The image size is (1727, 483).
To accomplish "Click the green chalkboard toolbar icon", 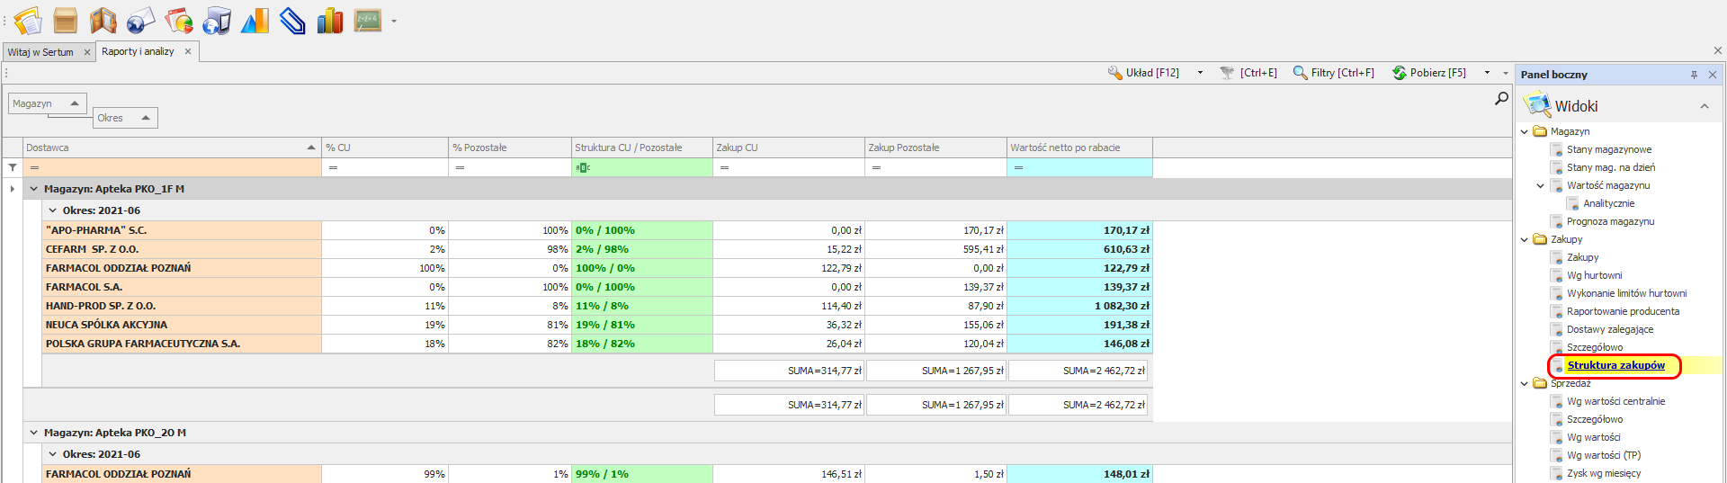I will point(368,20).
